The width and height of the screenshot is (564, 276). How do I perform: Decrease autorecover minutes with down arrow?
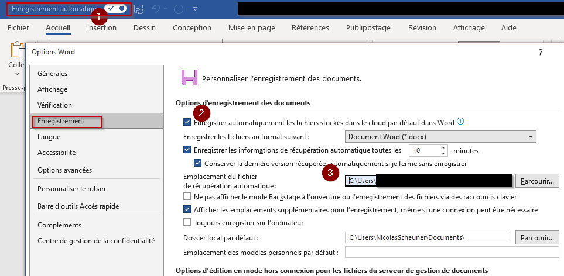click(443, 154)
